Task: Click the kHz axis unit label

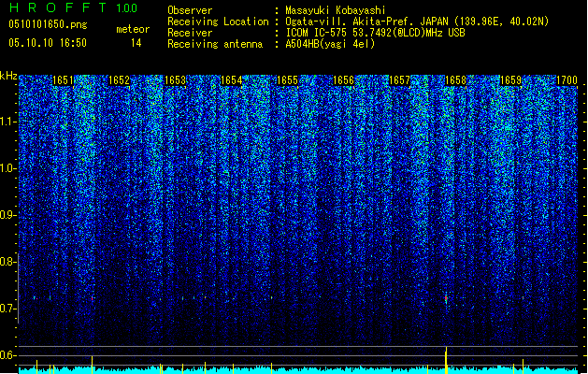Action: pos(8,76)
